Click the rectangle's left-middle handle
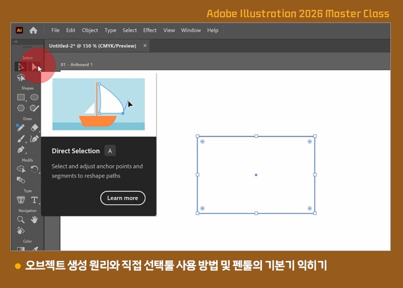403x288 pixels. [197, 175]
